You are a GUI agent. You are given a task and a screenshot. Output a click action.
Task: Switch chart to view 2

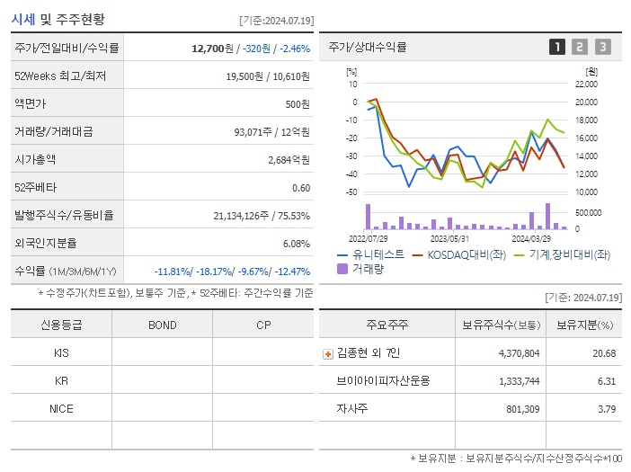580,47
